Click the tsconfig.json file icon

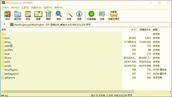coord(3,70)
